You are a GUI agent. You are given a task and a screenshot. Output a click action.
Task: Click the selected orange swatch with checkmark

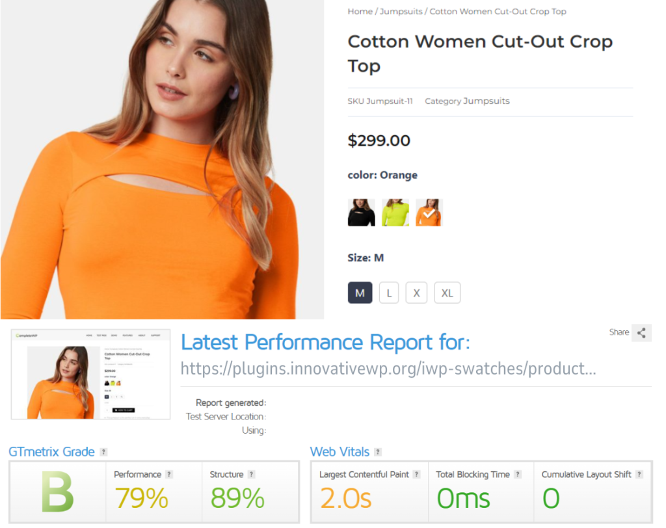429,213
